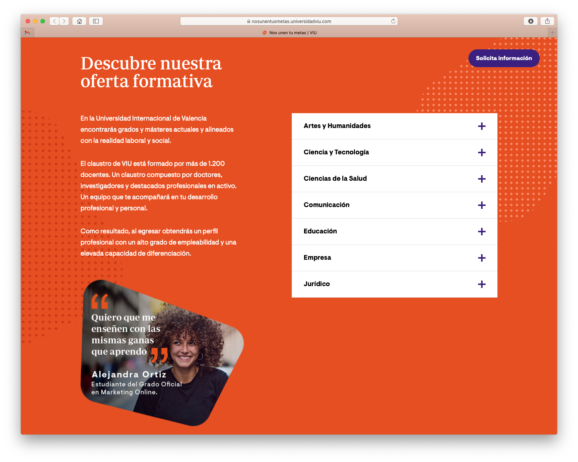The image size is (578, 462).
Task: Expand the Ciencias de la Salud row
Action: [x=481, y=179]
